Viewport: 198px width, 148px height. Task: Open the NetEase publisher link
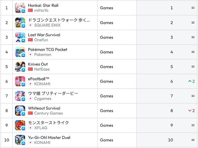[42, 69]
